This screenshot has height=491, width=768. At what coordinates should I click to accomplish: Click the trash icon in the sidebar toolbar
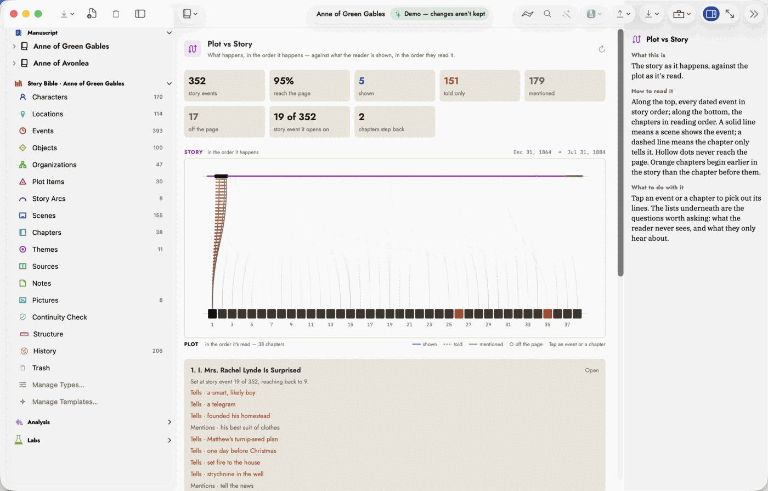[116, 14]
